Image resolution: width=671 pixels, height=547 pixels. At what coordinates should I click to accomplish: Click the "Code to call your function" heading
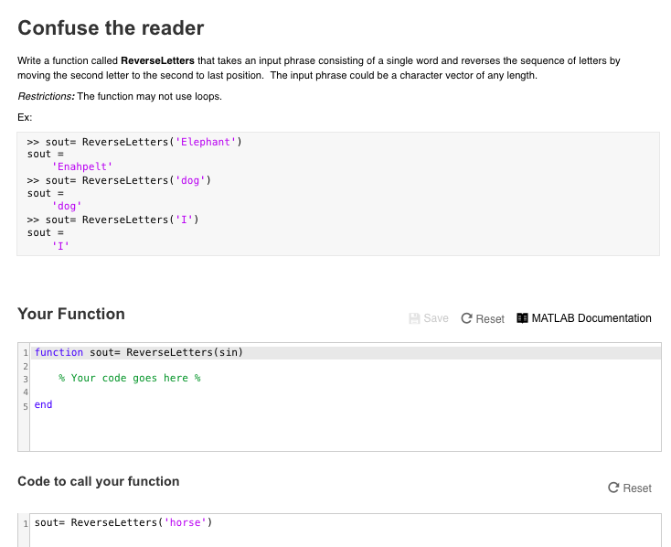[99, 481]
